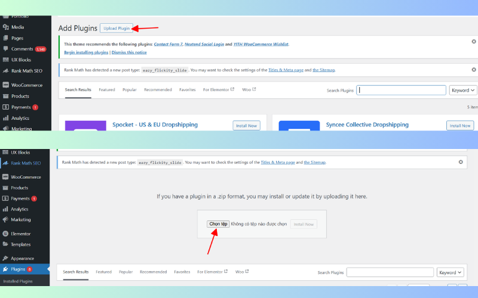Open the Contact Form 7 link
Image resolution: width=478 pixels, height=298 pixels.
tap(168, 44)
